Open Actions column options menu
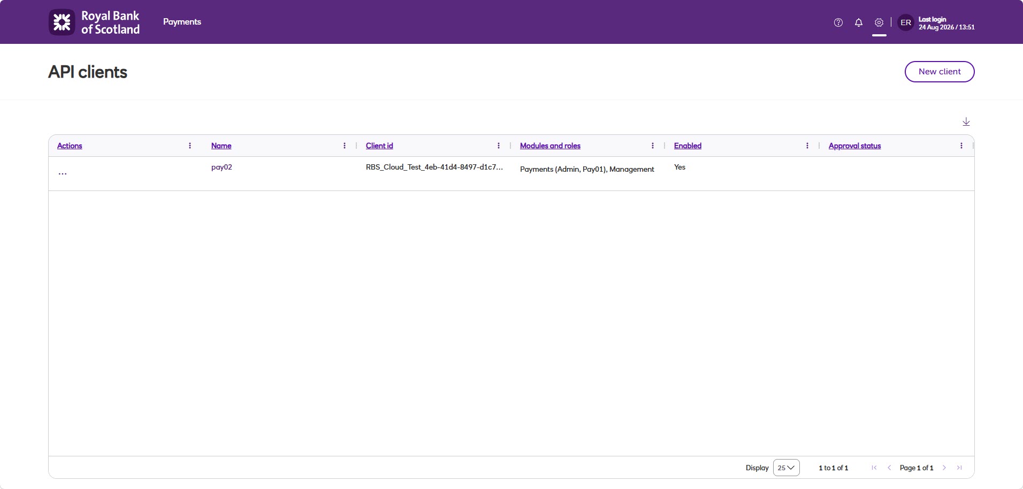1023x489 pixels. 190,146
